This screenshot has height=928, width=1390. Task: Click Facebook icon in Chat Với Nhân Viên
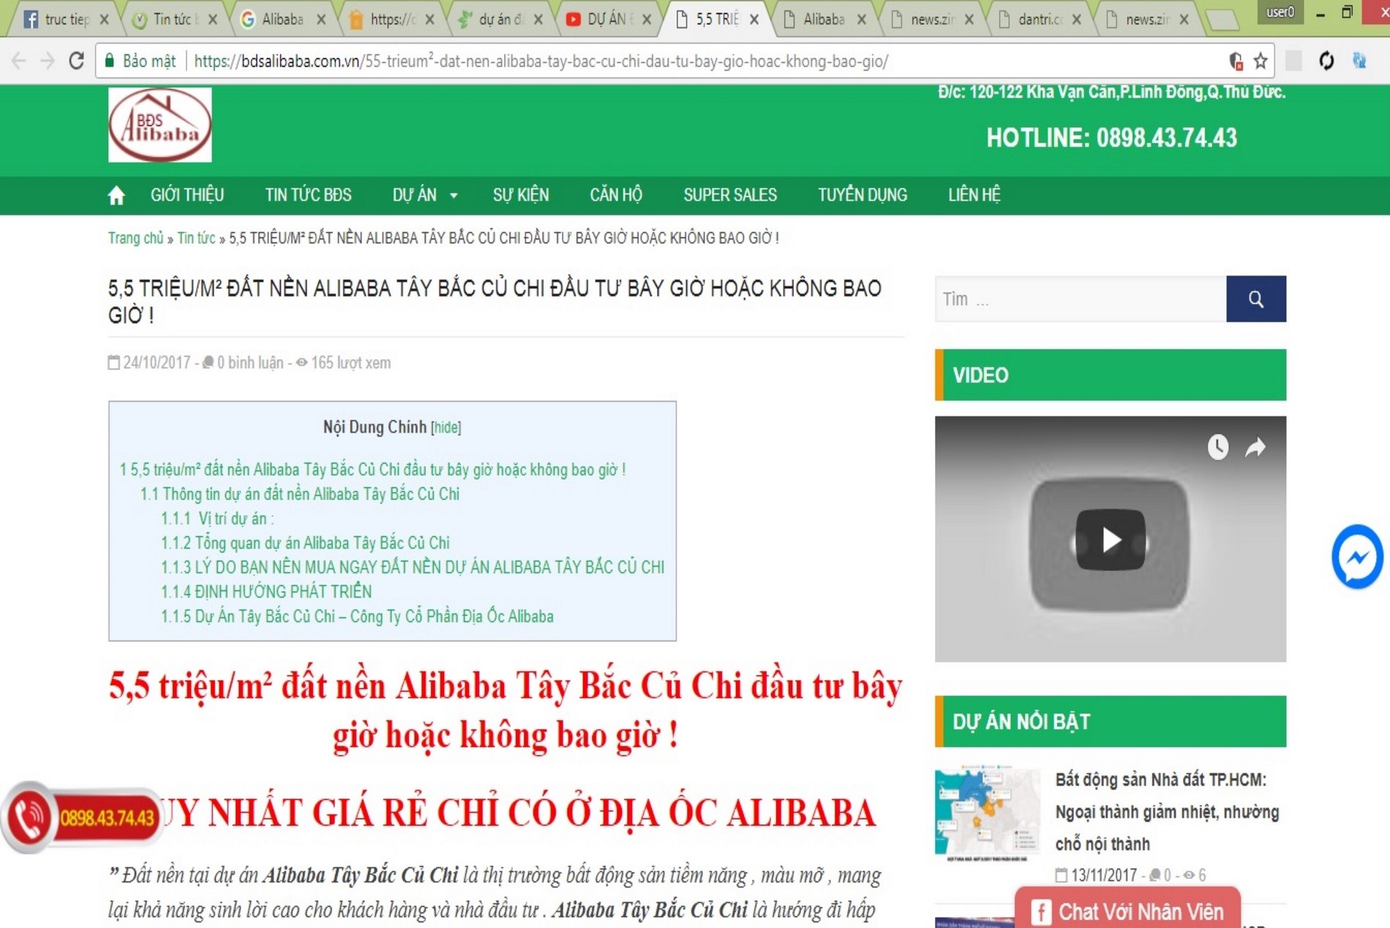pyautogui.click(x=1040, y=912)
